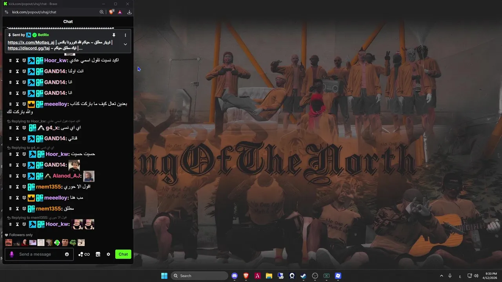Click the 'Replying to g4_x' reply reference
502x282 pixels.
point(31,148)
